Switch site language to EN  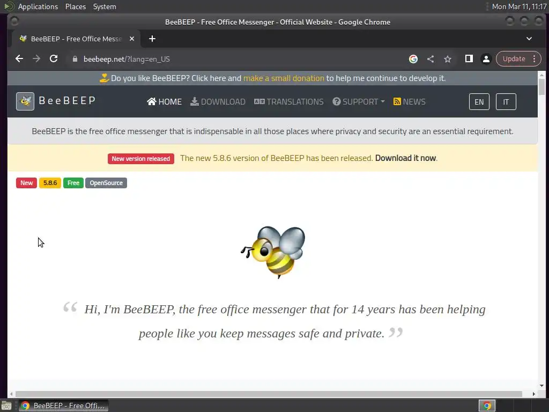click(479, 102)
